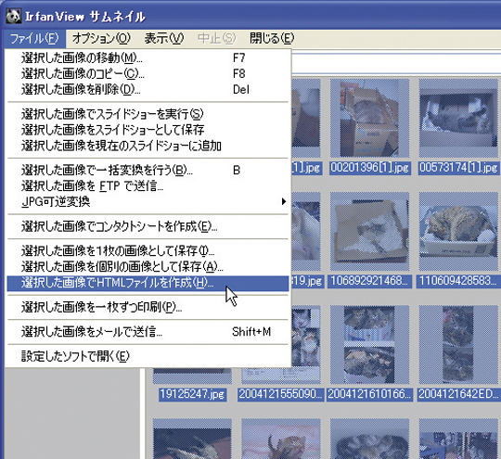Select thumbnail 00573174[1].jpg
Image resolution: width=501 pixels, height=459 pixels.
[458, 118]
